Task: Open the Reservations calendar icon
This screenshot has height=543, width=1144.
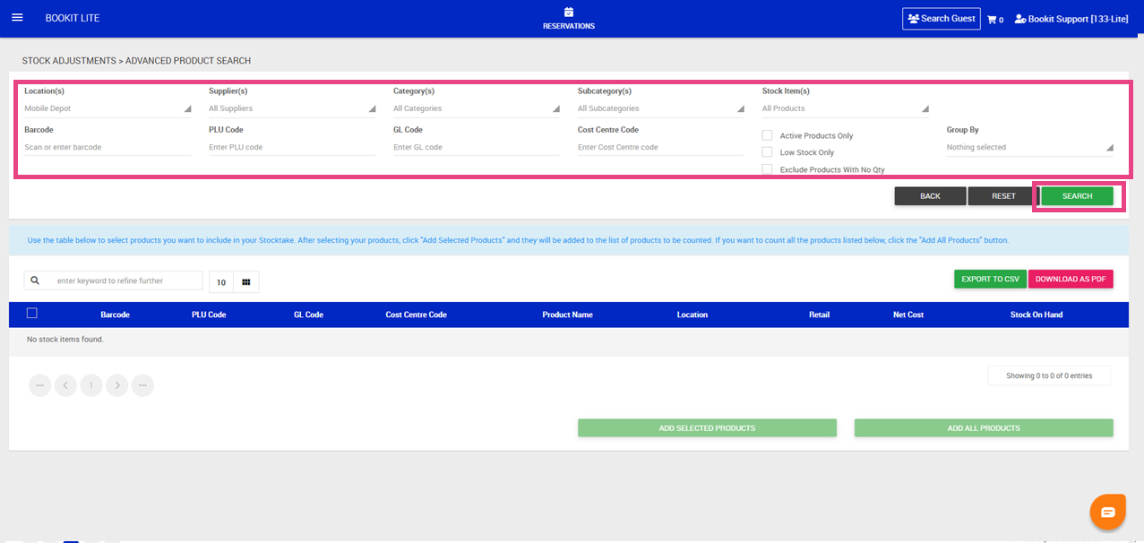Action: (x=569, y=13)
